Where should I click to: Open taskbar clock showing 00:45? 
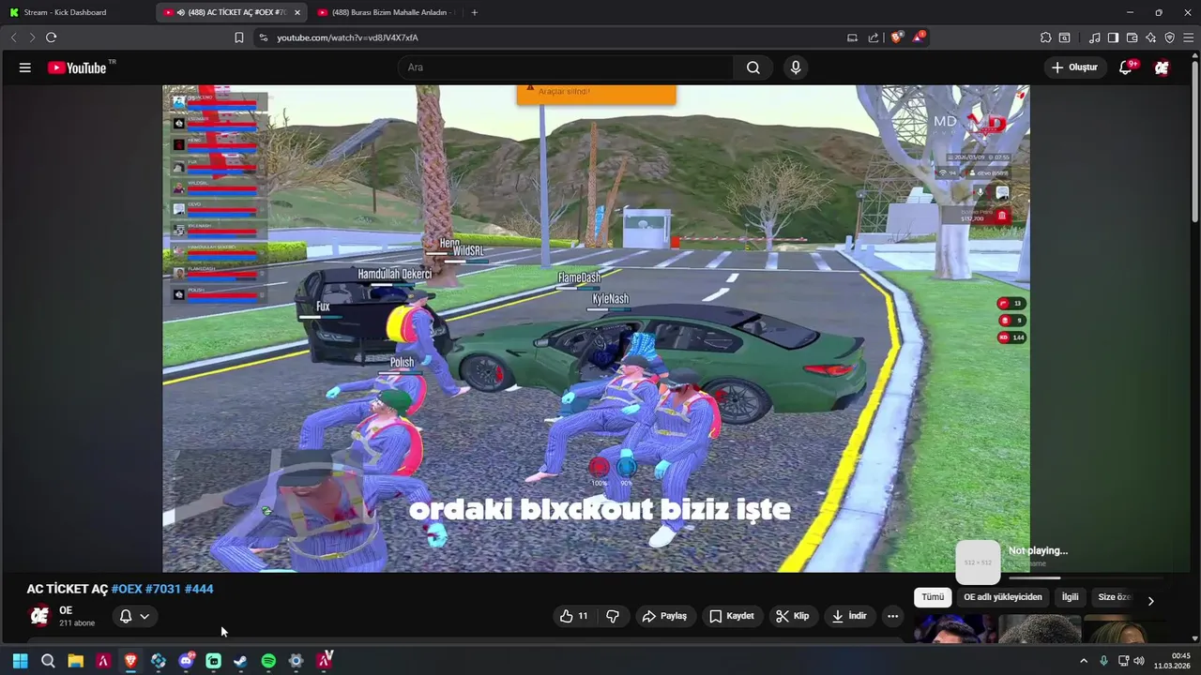tap(1173, 661)
